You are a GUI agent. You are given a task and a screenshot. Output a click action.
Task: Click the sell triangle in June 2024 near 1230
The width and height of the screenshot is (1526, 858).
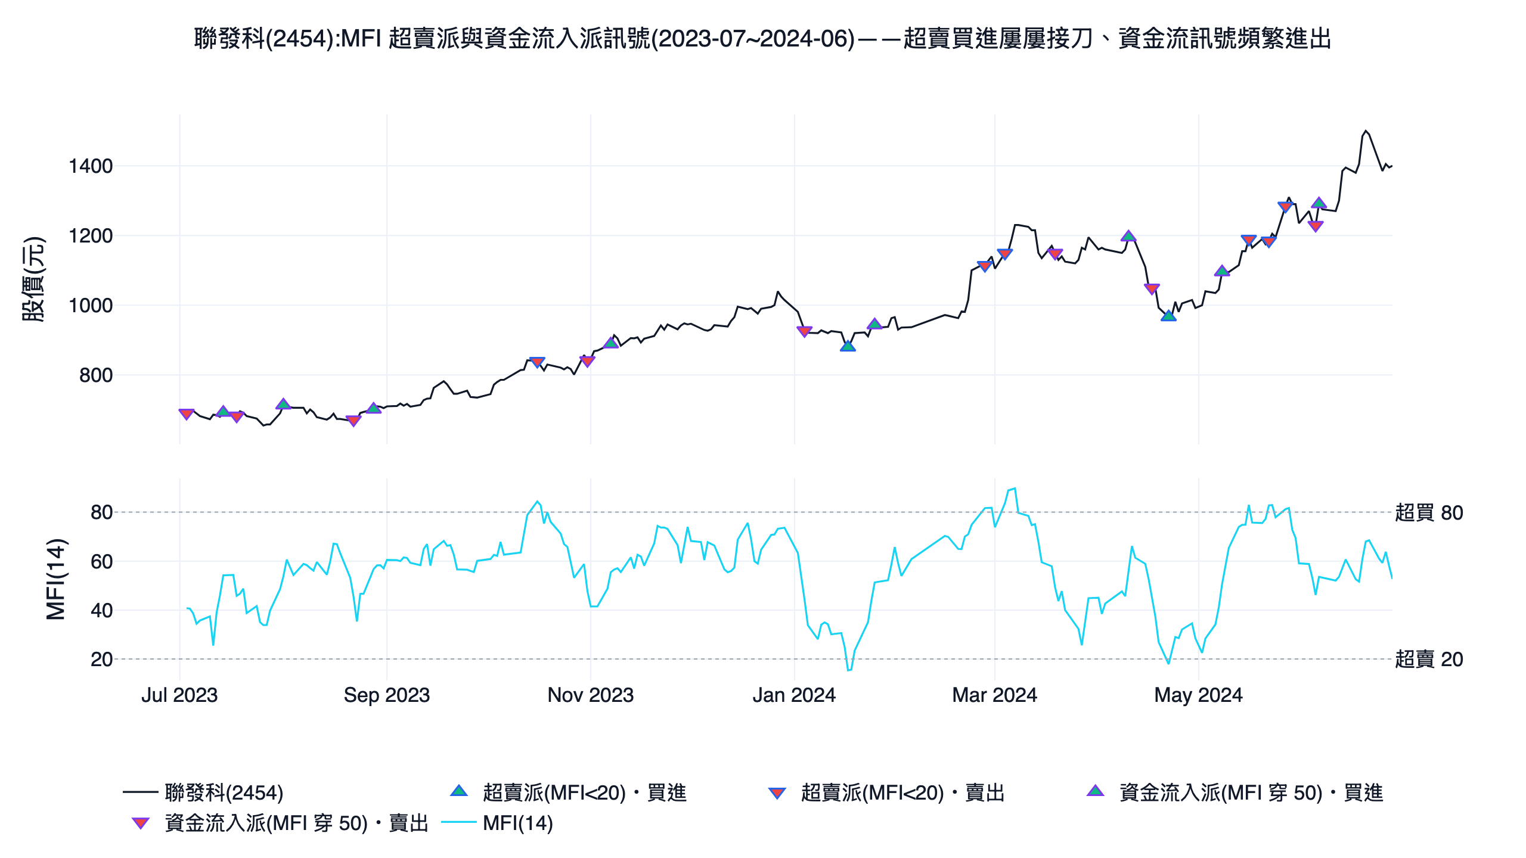1316,226
